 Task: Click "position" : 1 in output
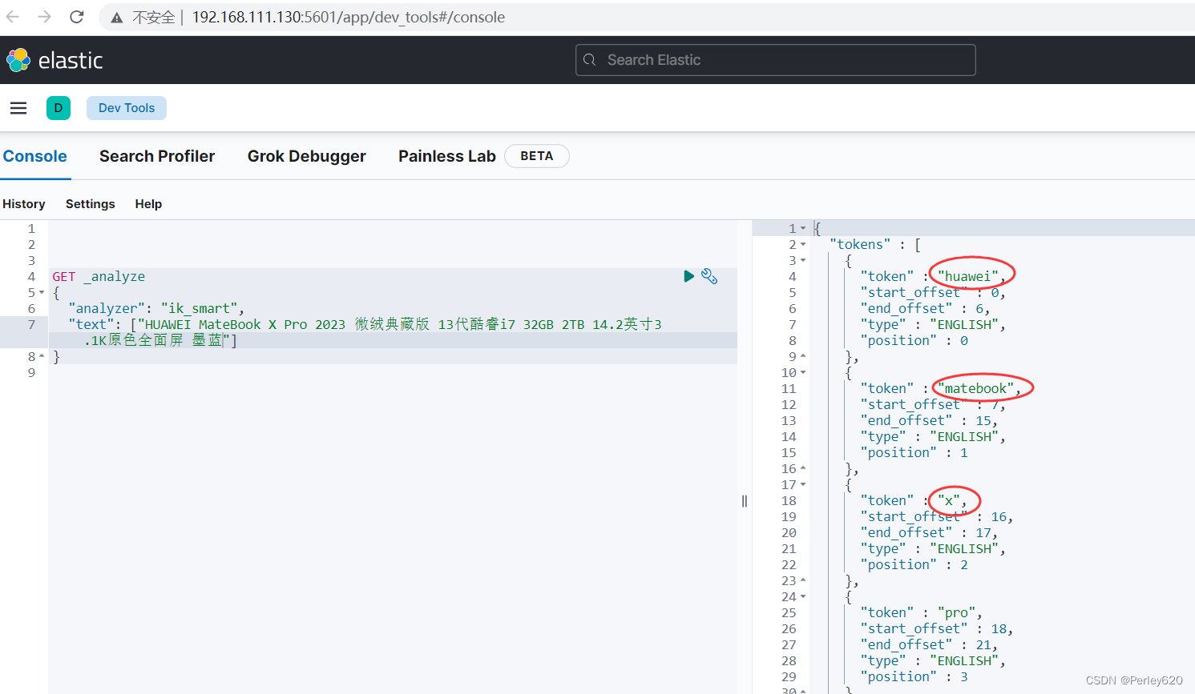(914, 452)
